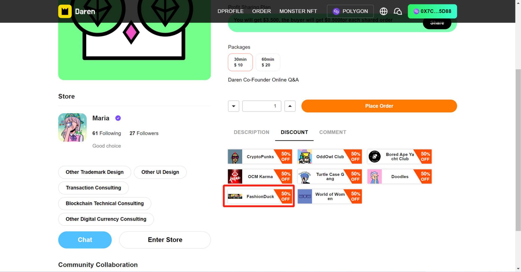This screenshot has height=272, width=521.
Task: Open the MONSTER NFT menu item
Action: 298,11
